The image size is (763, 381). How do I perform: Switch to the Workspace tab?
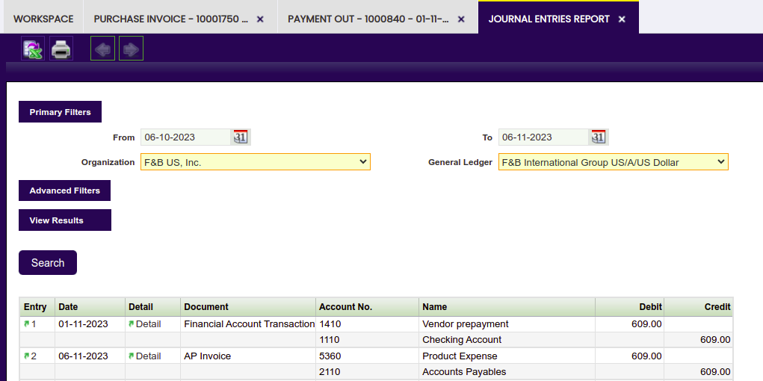click(43, 19)
